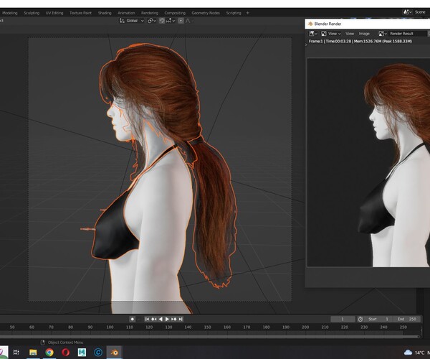The width and height of the screenshot is (430, 359).
Task: Open editor type dropdown in Blender Render
Action: 313,34
